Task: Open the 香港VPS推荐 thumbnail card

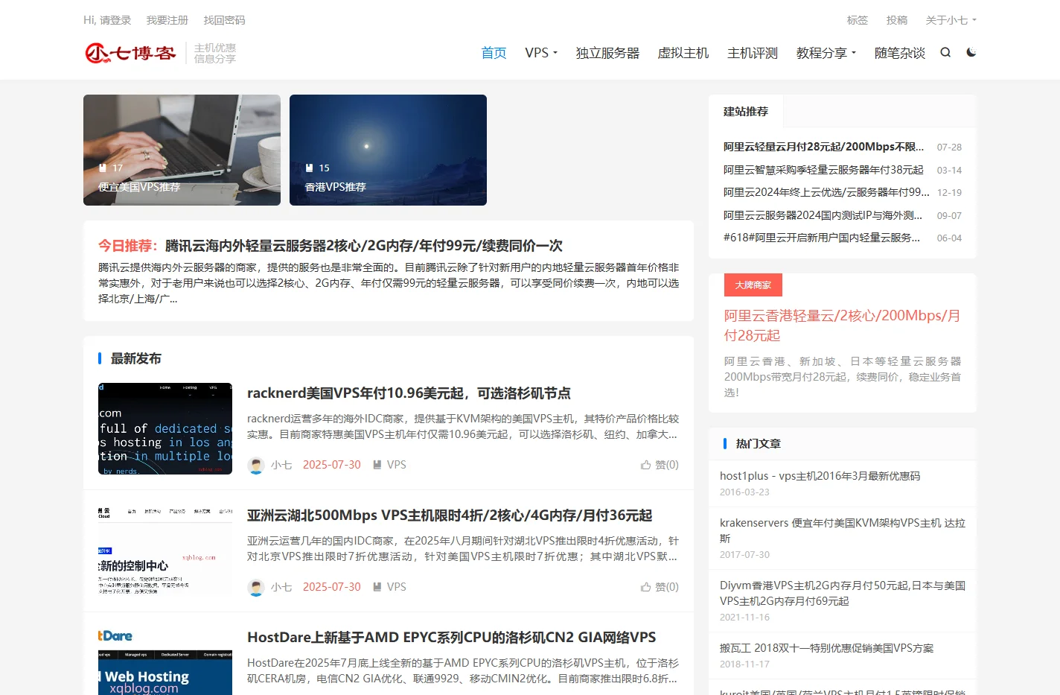Action: click(388, 150)
